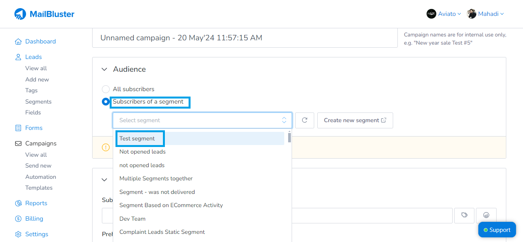Click the Settings gear icon
The height and width of the screenshot is (242, 523).
tap(18, 234)
